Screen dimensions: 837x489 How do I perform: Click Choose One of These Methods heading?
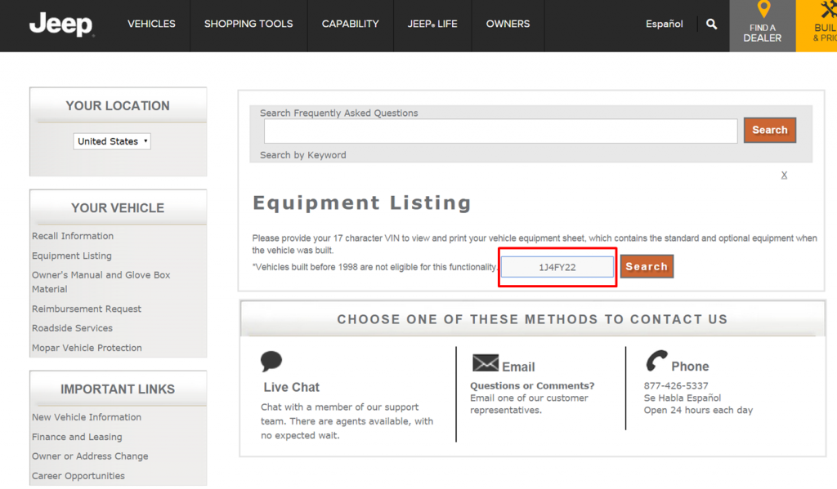(x=532, y=319)
